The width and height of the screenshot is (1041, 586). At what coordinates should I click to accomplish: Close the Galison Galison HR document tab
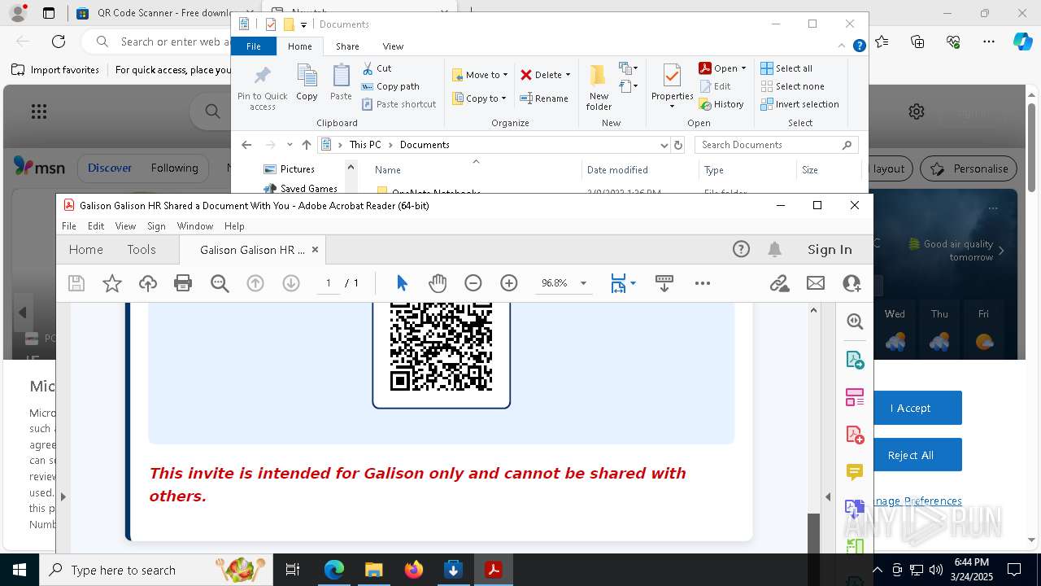315,250
